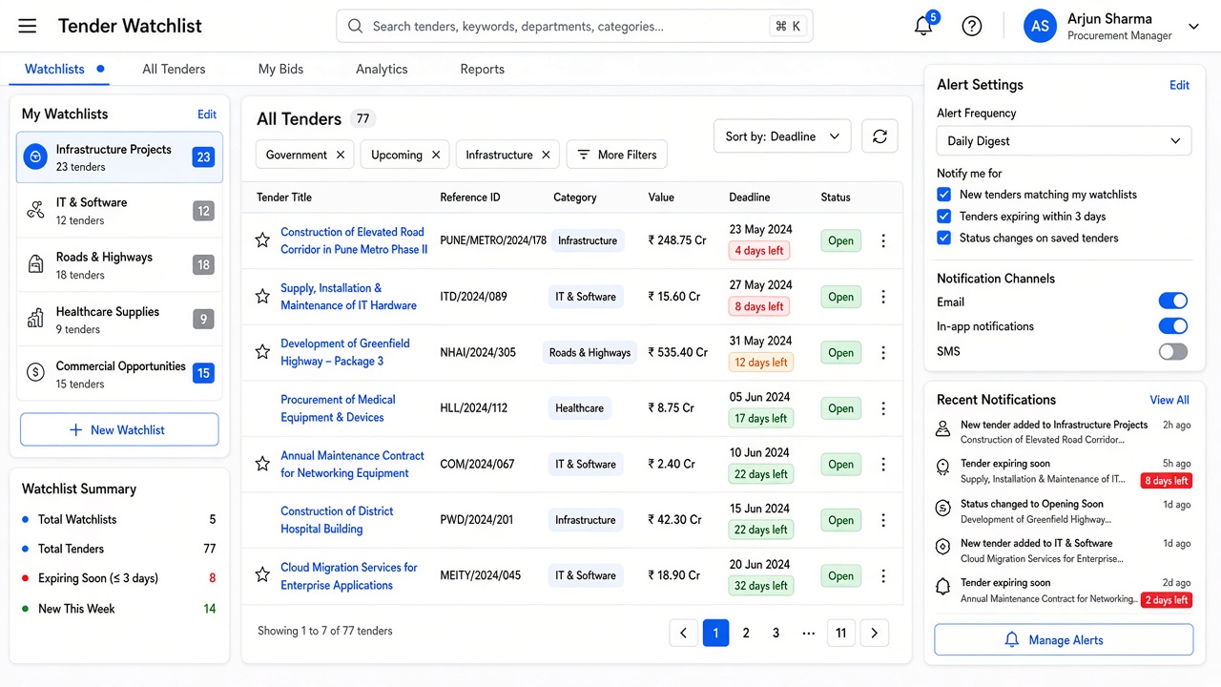Uncheck Tenders expiring within 3 days
This screenshot has height=687, width=1221.
click(x=944, y=217)
